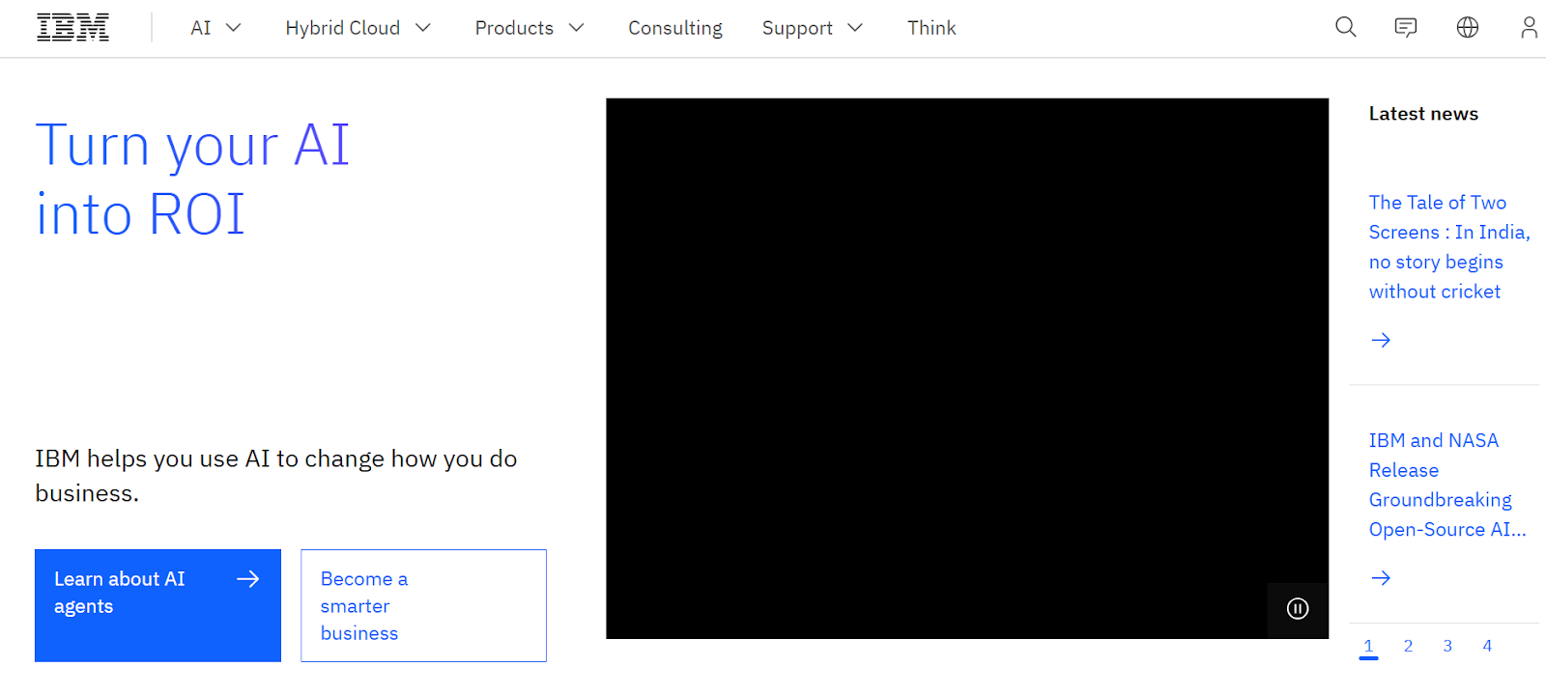Expand the AI menu dropdown
Screen dimensions: 1546x695
(x=215, y=28)
